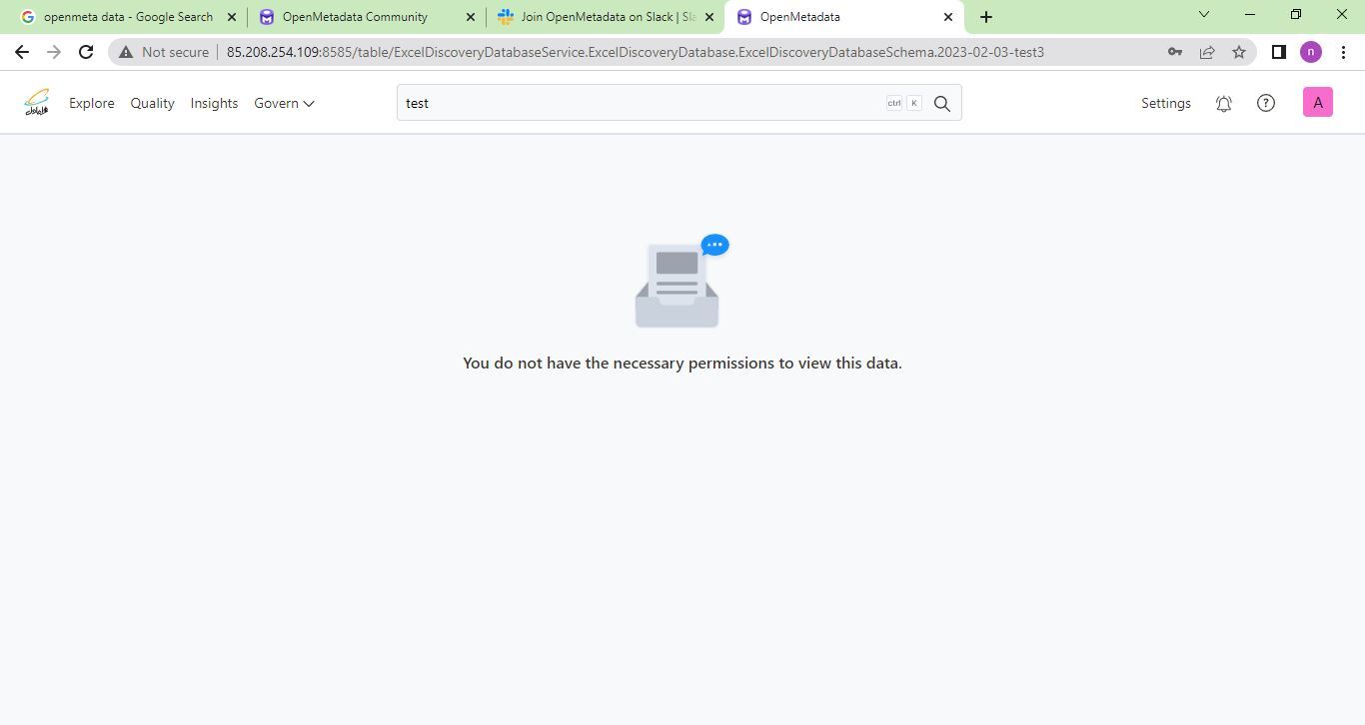Reload the page
The width and height of the screenshot is (1365, 725).
86,52
